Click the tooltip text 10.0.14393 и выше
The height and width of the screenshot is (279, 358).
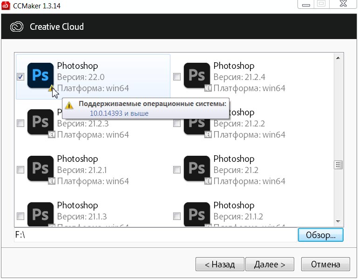[x=119, y=113]
